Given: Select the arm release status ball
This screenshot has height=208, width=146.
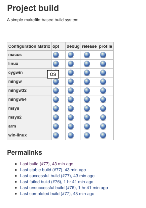Looking at the screenshot, I should point(87,127).
